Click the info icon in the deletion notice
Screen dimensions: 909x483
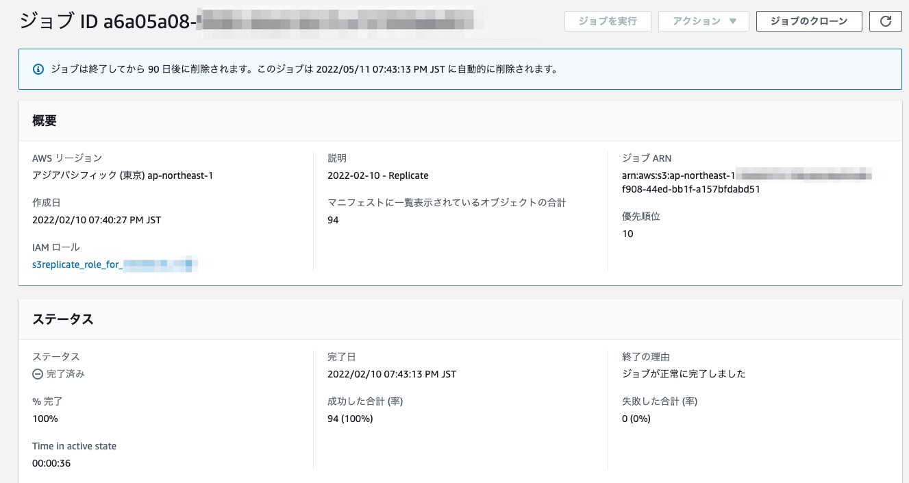(x=38, y=69)
